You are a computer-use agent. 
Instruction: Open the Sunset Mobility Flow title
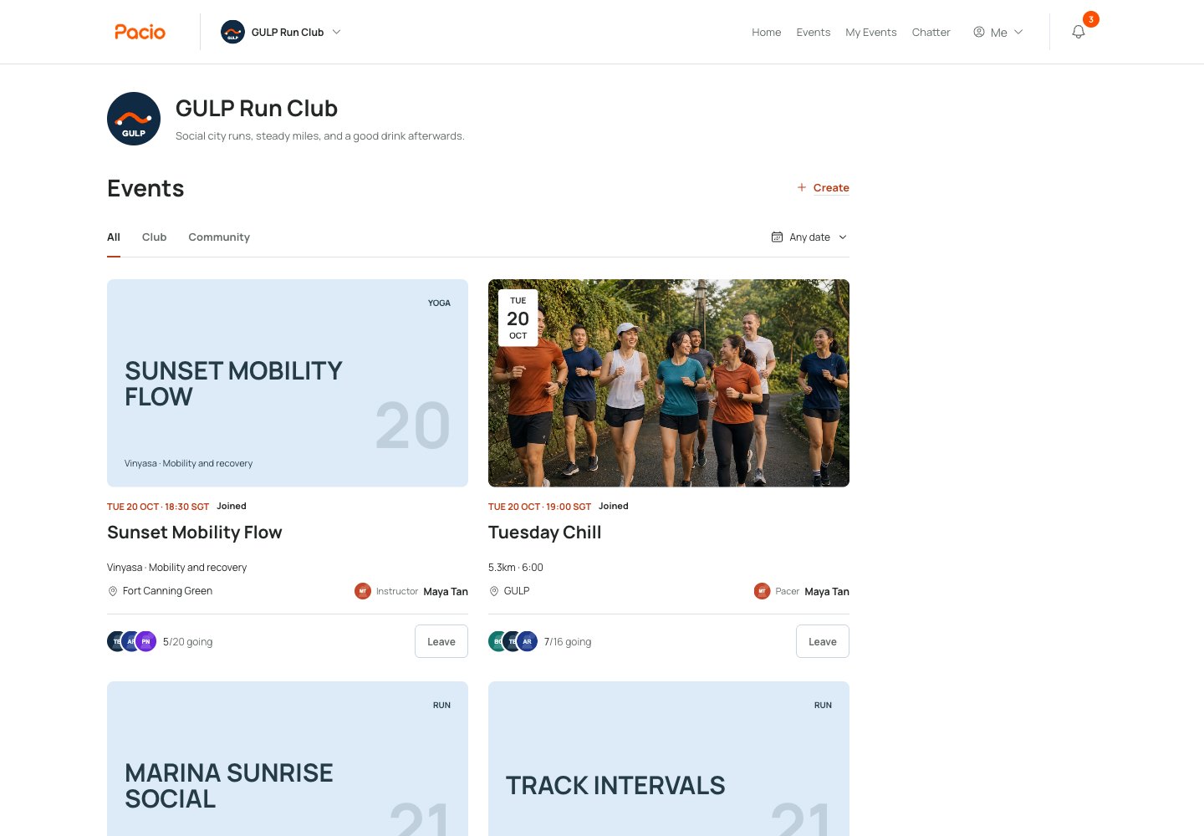coord(195,533)
